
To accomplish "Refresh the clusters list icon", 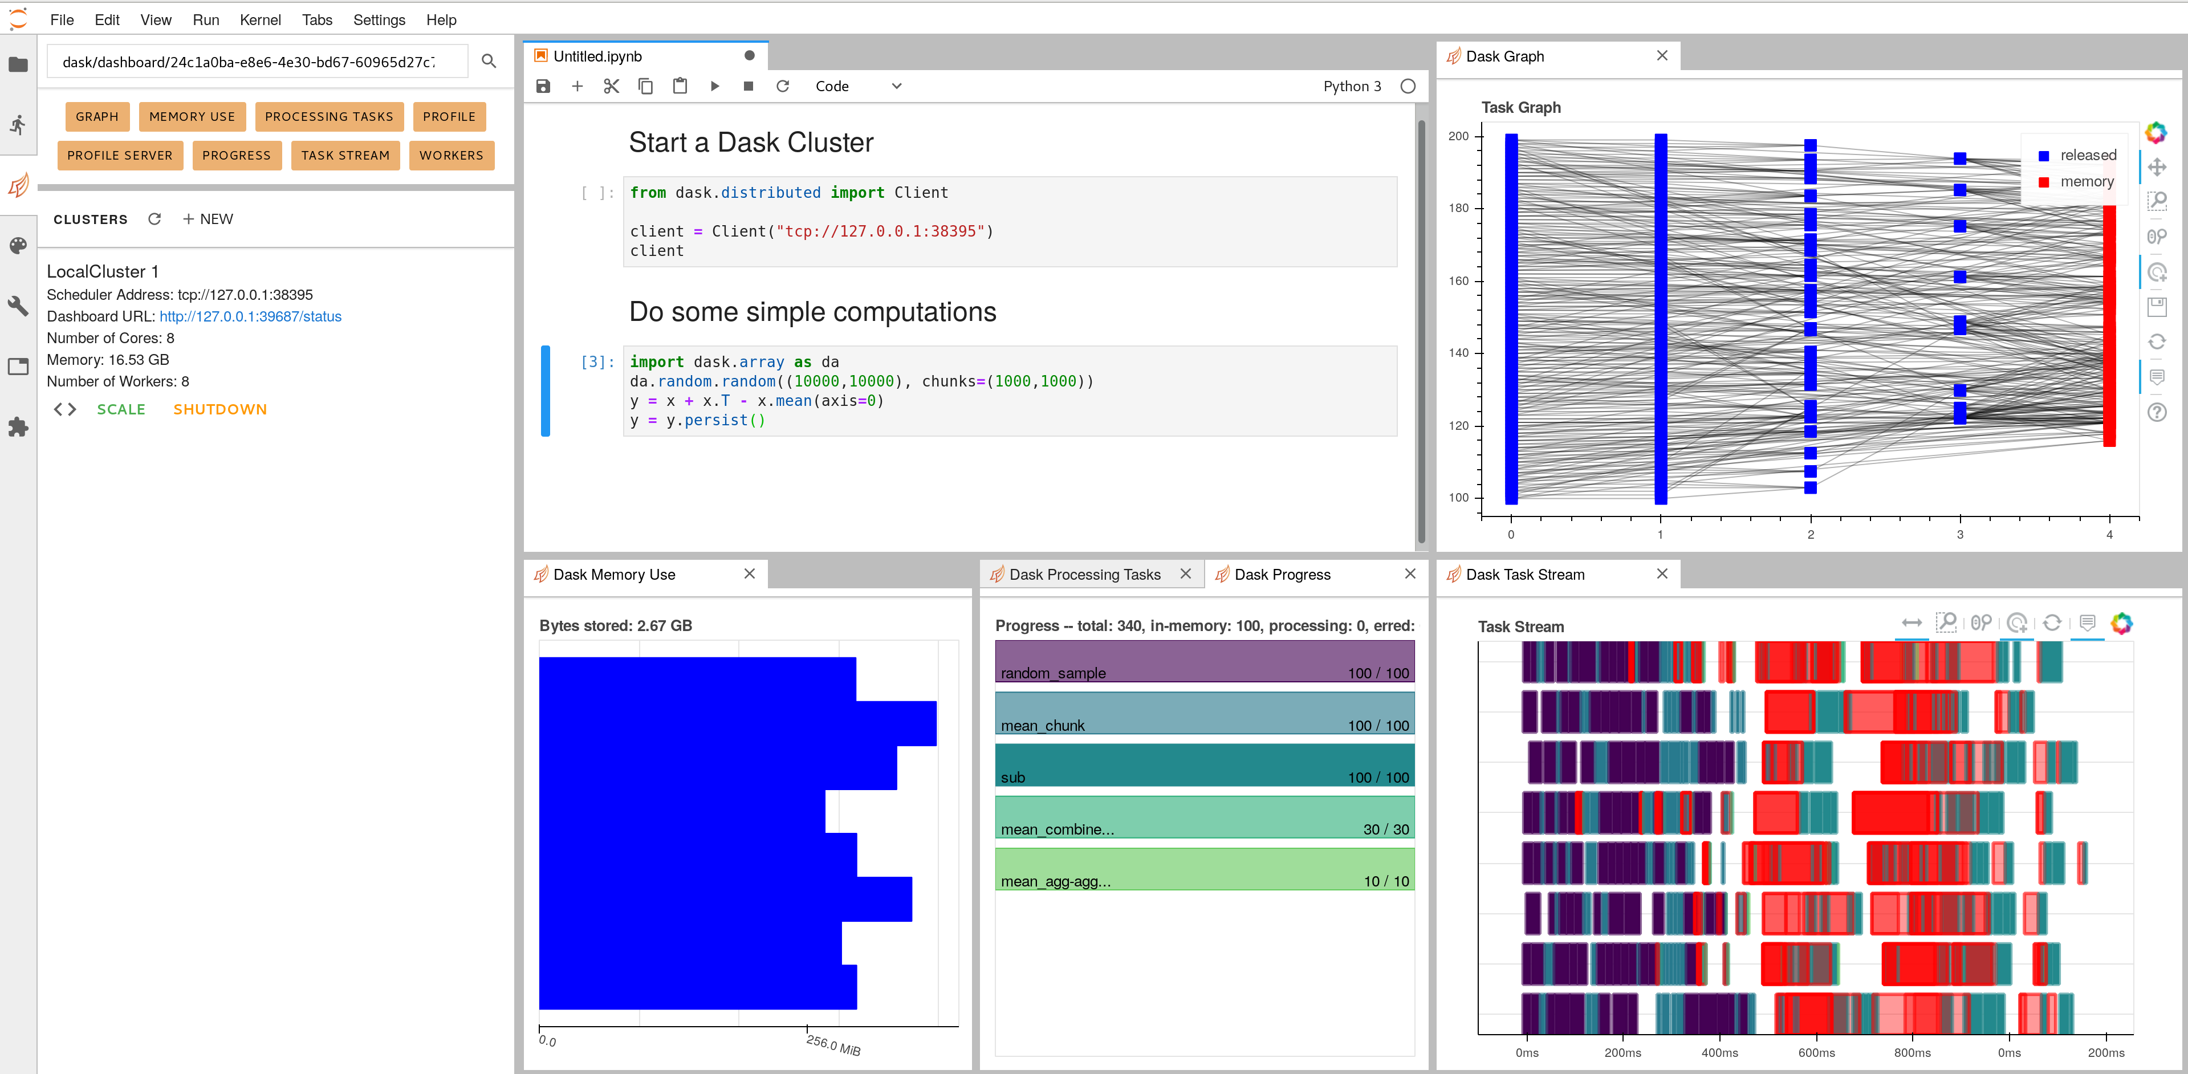I will pos(154,219).
